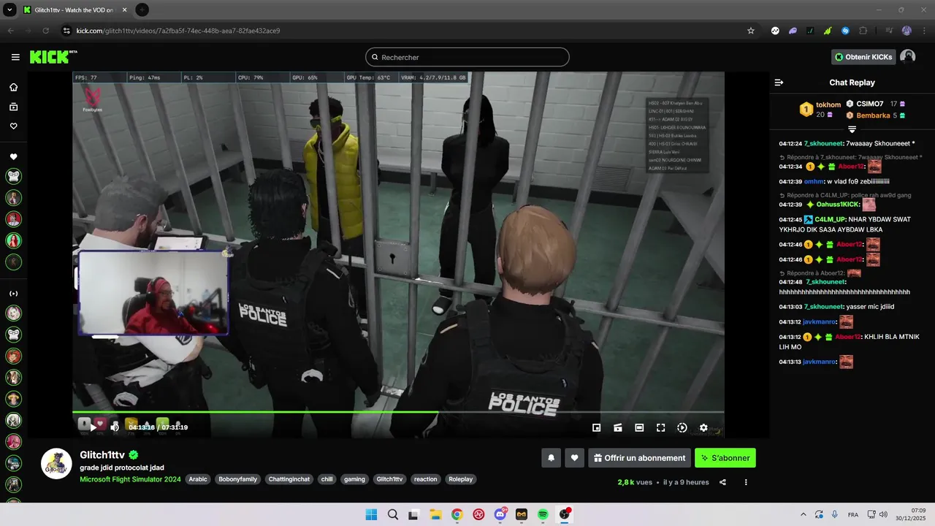This screenshot has width=935, height=526.
Task: Open browser extensions puzzle icon
Action: tap(863, 31)
